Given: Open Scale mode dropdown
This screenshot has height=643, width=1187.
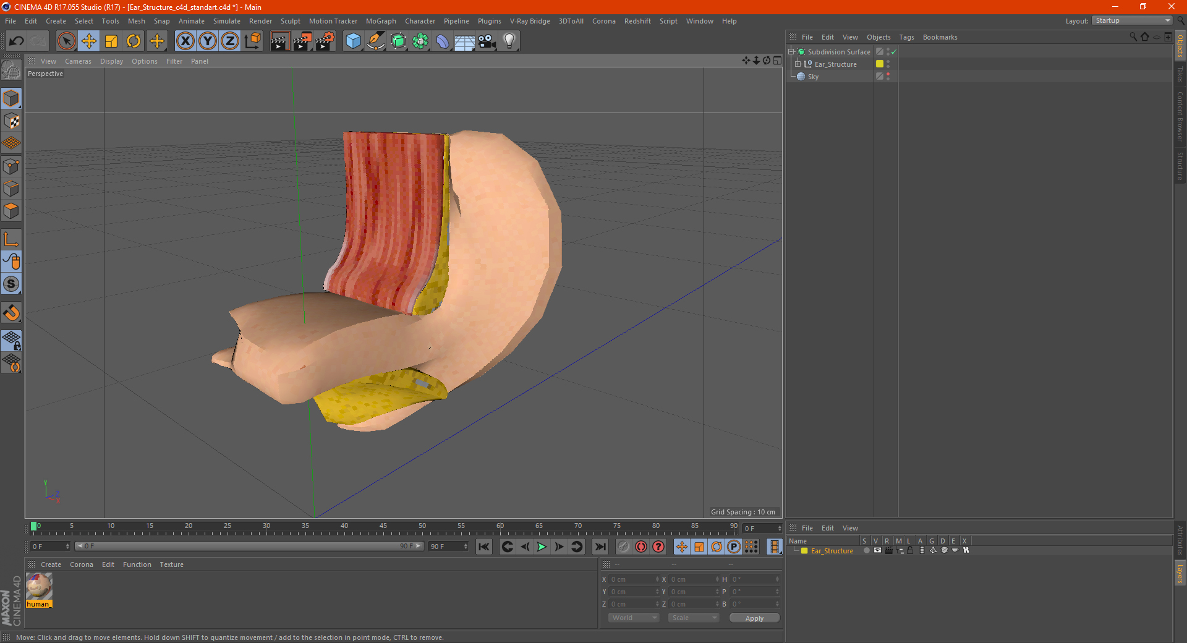Looking at the screenshot, I should tap(694, 618).
